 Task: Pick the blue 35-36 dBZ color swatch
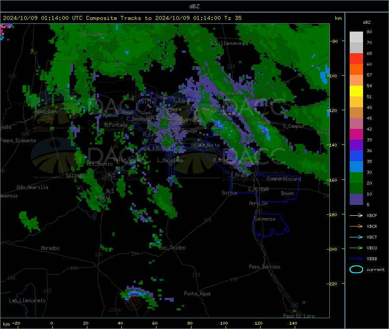[x=356, y=156]
